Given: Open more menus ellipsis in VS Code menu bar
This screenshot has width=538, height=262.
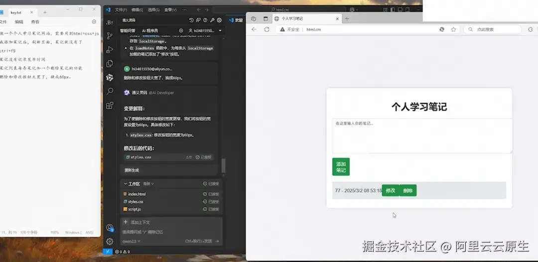Looking at the screenshot, I should click(x=185, y=9).
